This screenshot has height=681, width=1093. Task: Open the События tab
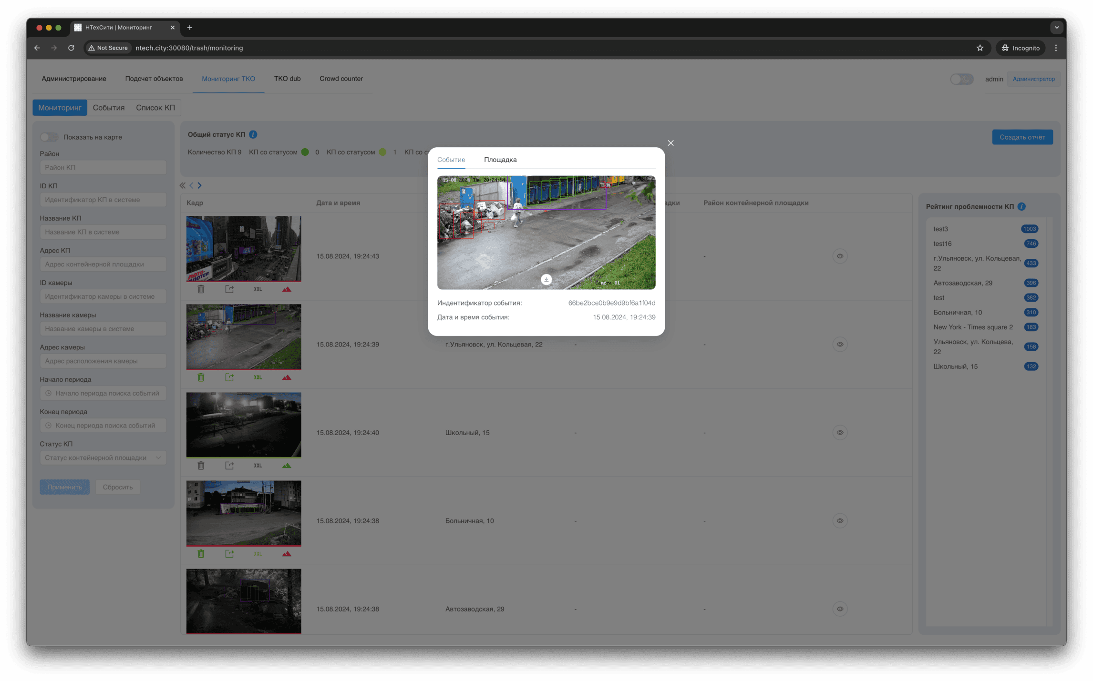point(109,108)
